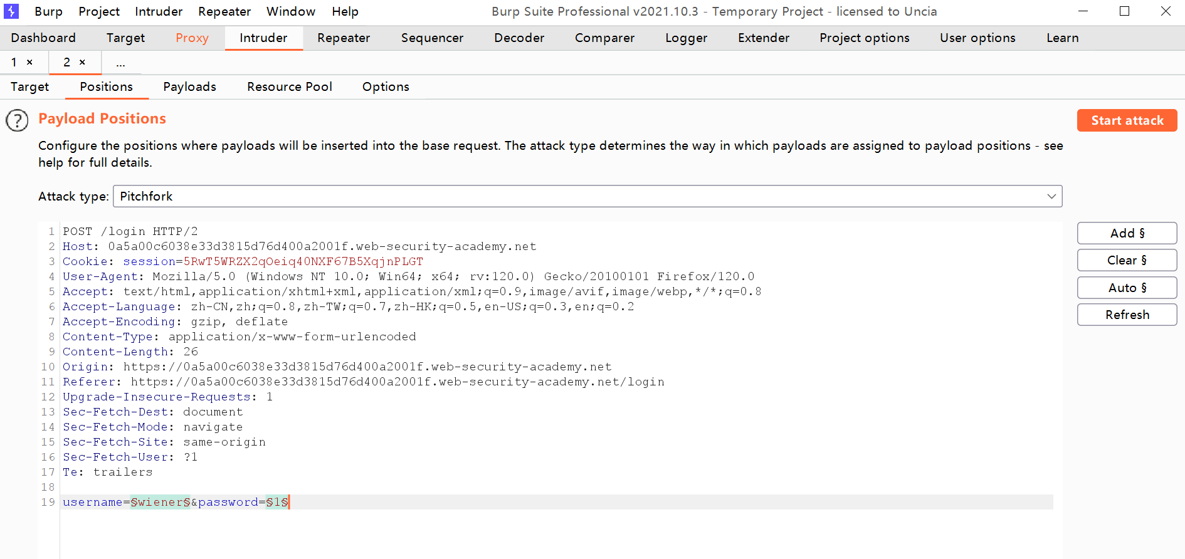Open the User options tab

click(x=977, y=38)
